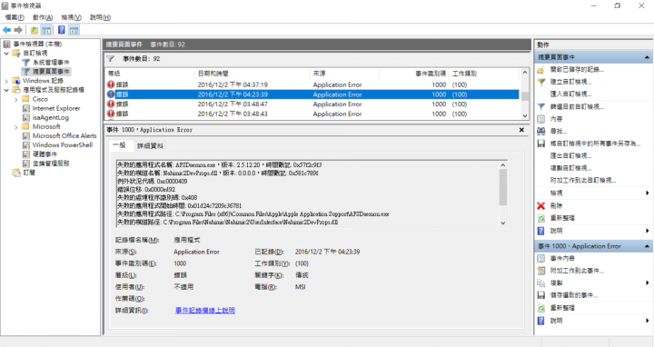
Task: Collapse the 摘要頁面事件 actions section
Action: pos(647,57)
